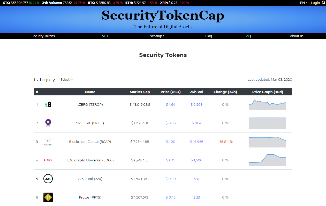Click the Security Tokens page heading
The width and height of the screenshot is (326, 206).
click(x=163, y=55)
